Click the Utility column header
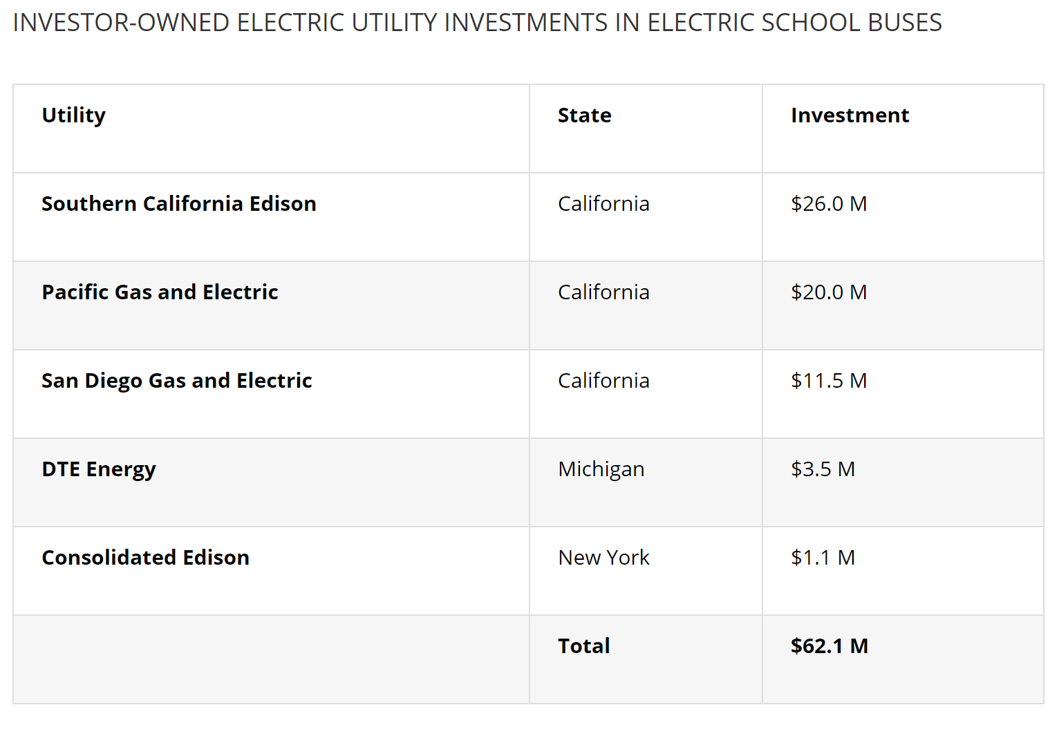1059x734 pixels. pos(74,115)
